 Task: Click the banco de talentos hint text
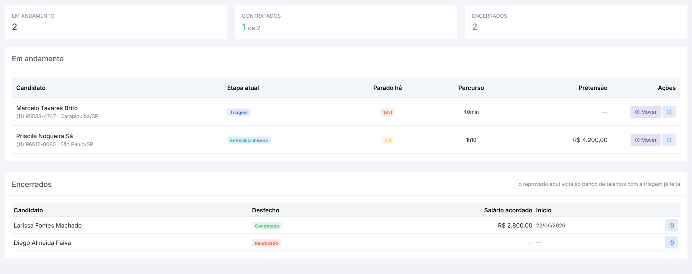(599, 184)
